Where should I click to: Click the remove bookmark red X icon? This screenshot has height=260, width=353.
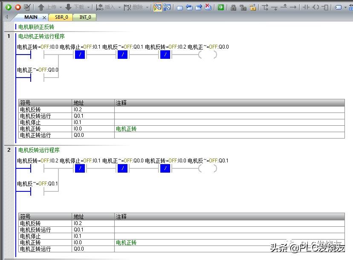208,7
